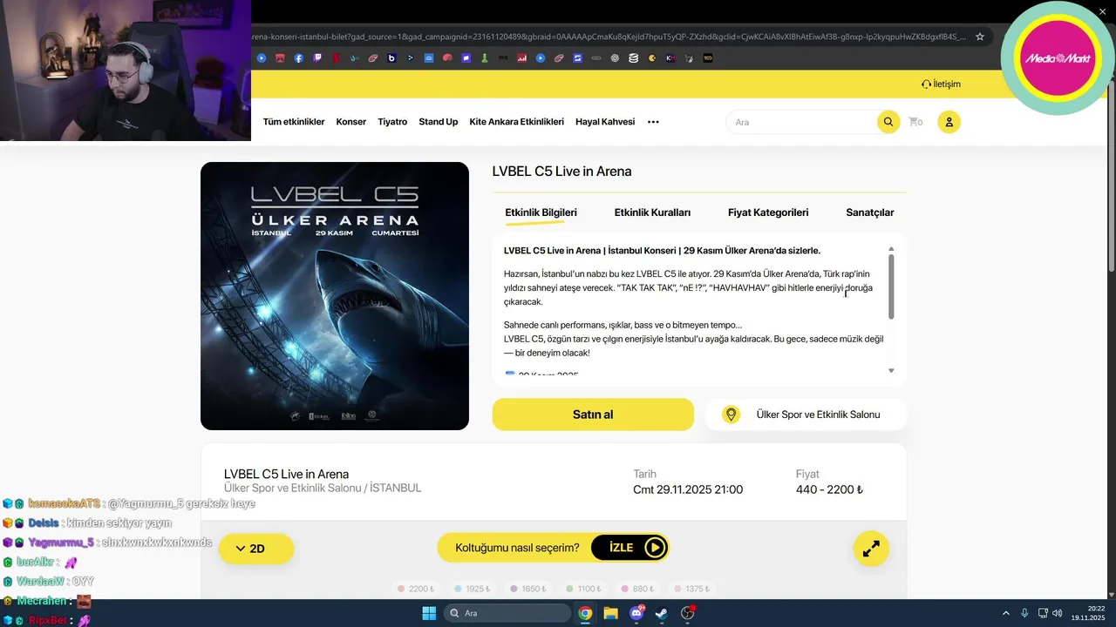This screenshot has width=1116, height=627.
Task: Switch to the Fiyat Kategorileri tab
Action: pos(768,212)
